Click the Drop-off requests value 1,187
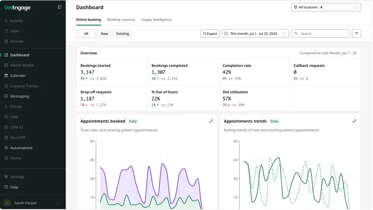Viewport: 373px width, 210px height. 87,98
